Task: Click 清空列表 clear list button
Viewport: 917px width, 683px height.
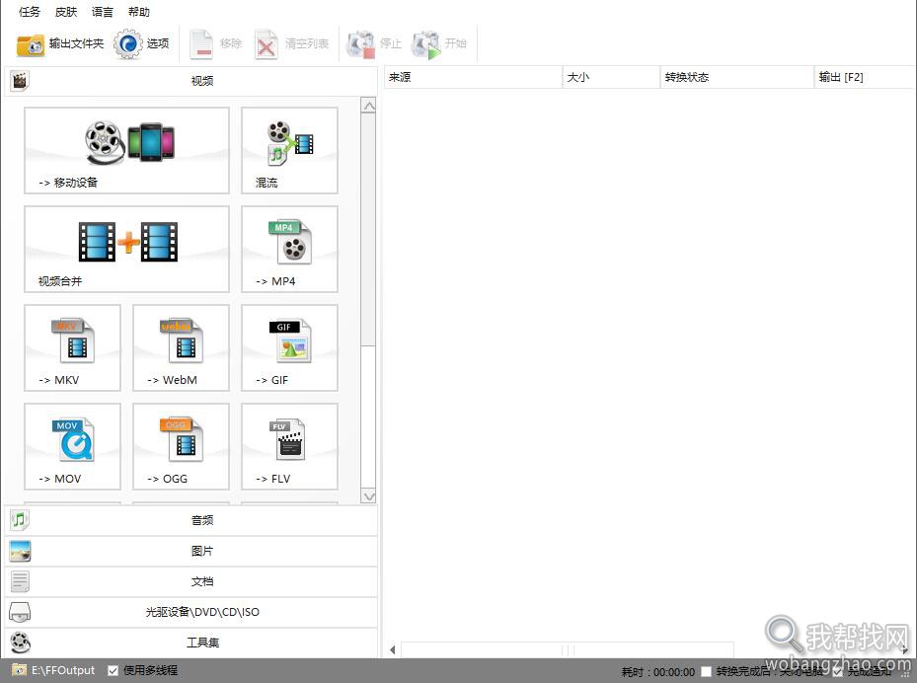Action: click(292, 43)
